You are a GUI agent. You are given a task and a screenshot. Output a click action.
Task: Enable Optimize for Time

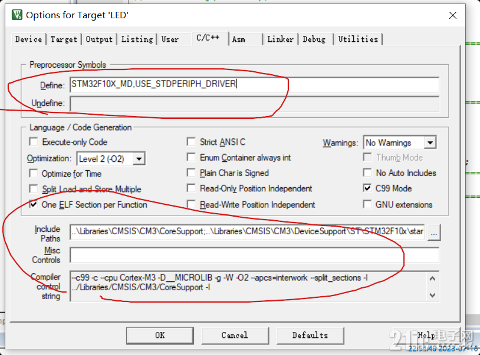pyautogui.click(x=33, y=173)
